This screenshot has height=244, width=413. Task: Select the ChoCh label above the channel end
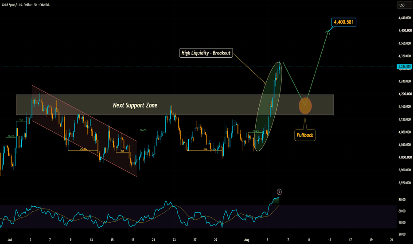143,130
